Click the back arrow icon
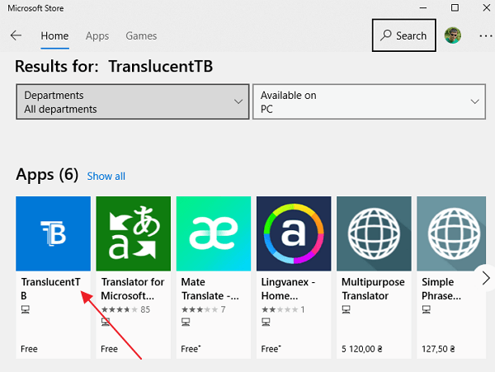Screen dimensions: 495x372 click(x=16, y=35)
